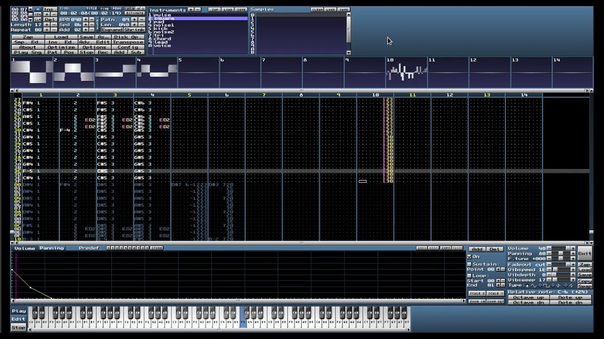Switch to the Volume envelope tab

coord(25,248)
